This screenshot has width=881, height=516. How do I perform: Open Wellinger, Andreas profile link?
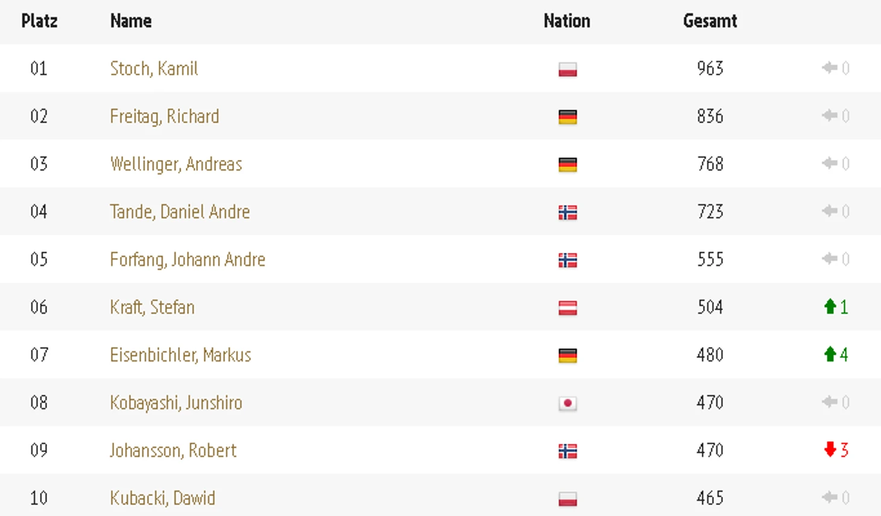point(176,164)
